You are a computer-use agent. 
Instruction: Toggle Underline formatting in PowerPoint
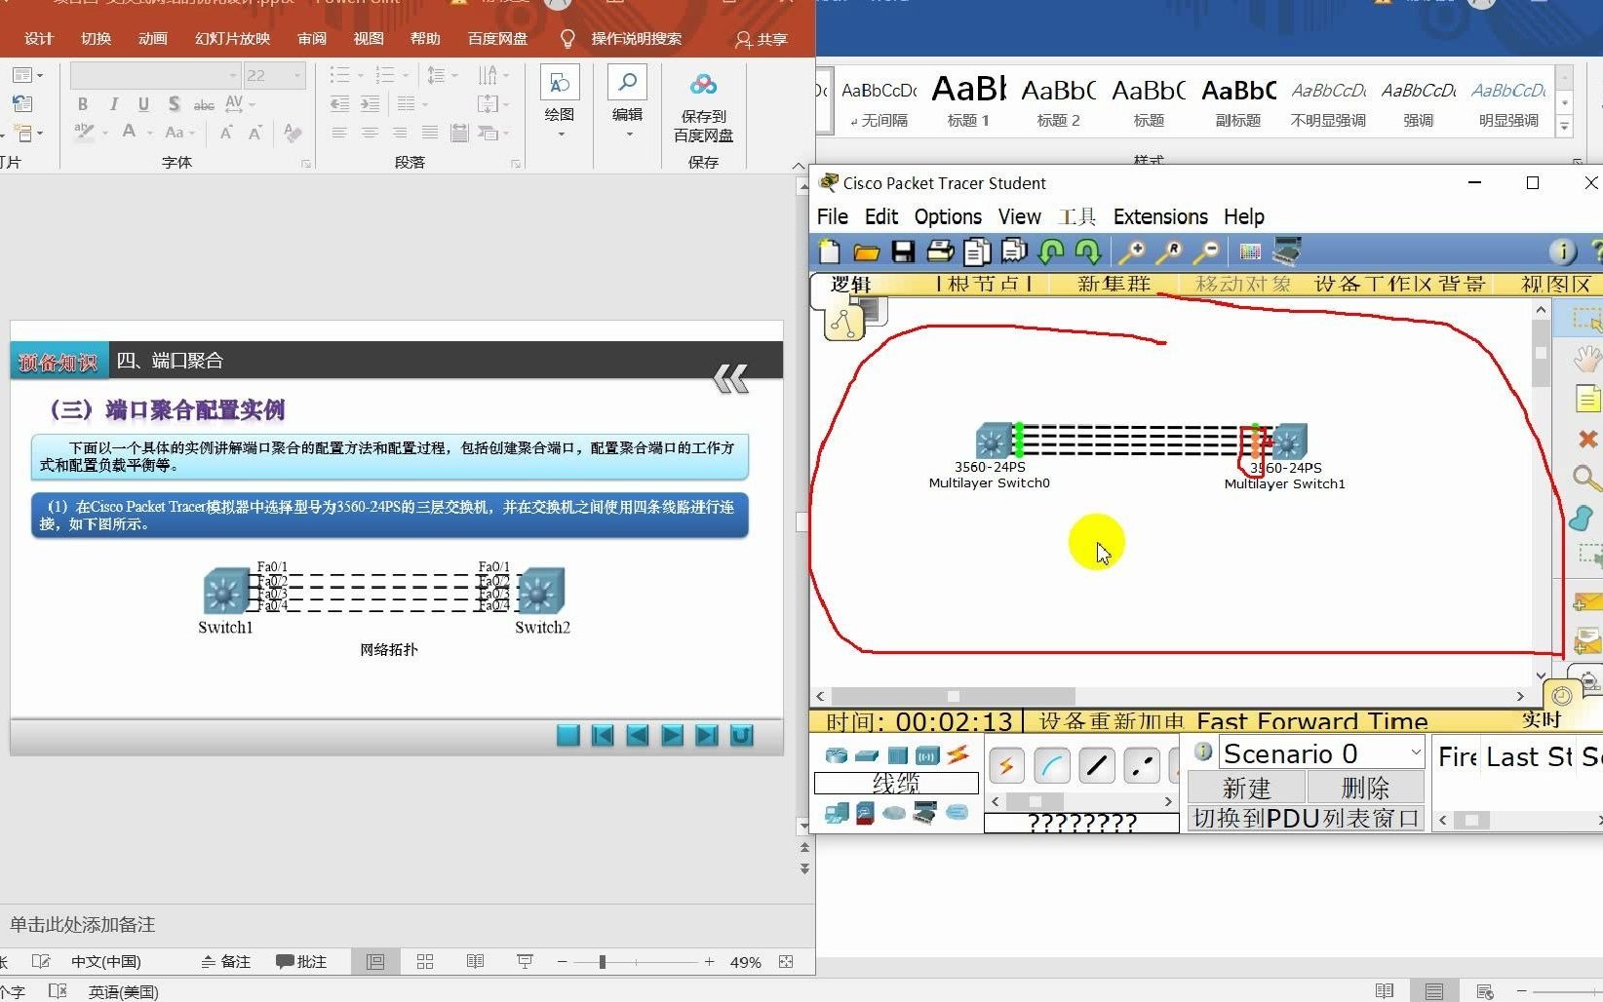[143, 104]
